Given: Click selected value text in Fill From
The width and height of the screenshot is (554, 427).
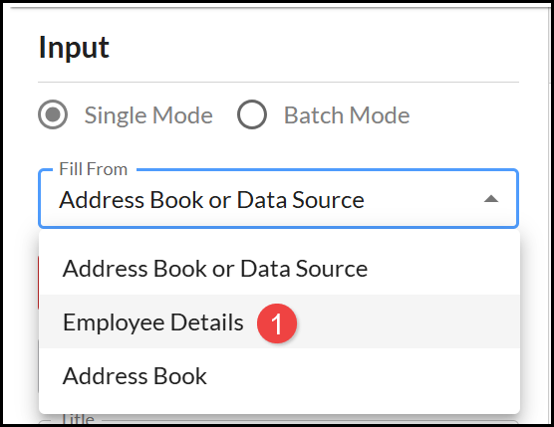Looking at the screenshot, I should tap(211, 200).
